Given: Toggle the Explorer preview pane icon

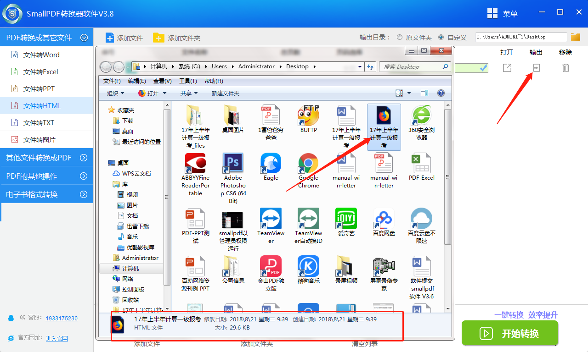Looking at the screenshot, I should click(x=424, y=93).
